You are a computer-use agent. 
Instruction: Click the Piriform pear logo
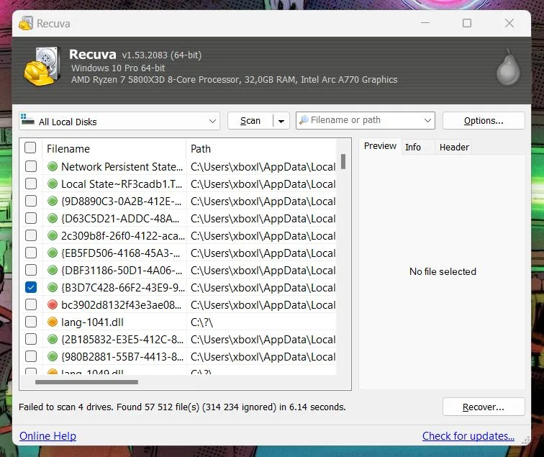pyautogui.click(x=508, y=67)
